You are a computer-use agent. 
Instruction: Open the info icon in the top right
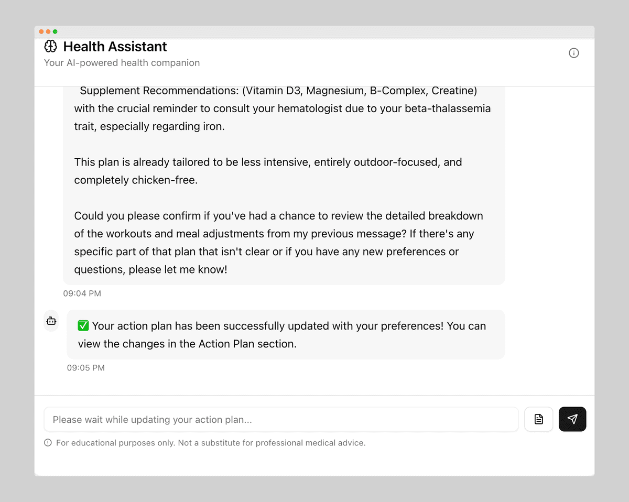click(573, 53)
